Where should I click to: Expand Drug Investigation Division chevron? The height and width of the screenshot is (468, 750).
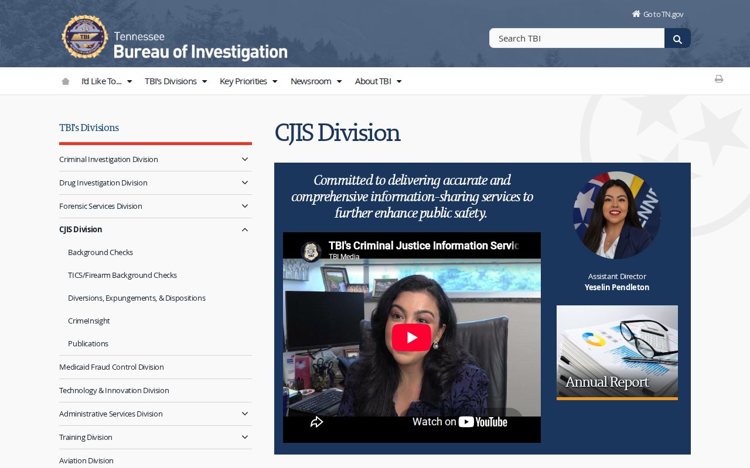(x=245, y=183)
